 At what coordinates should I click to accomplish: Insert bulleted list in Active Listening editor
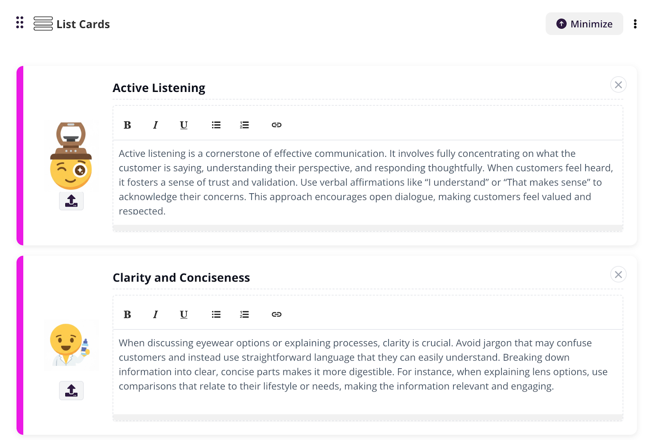tap(216, 125)
